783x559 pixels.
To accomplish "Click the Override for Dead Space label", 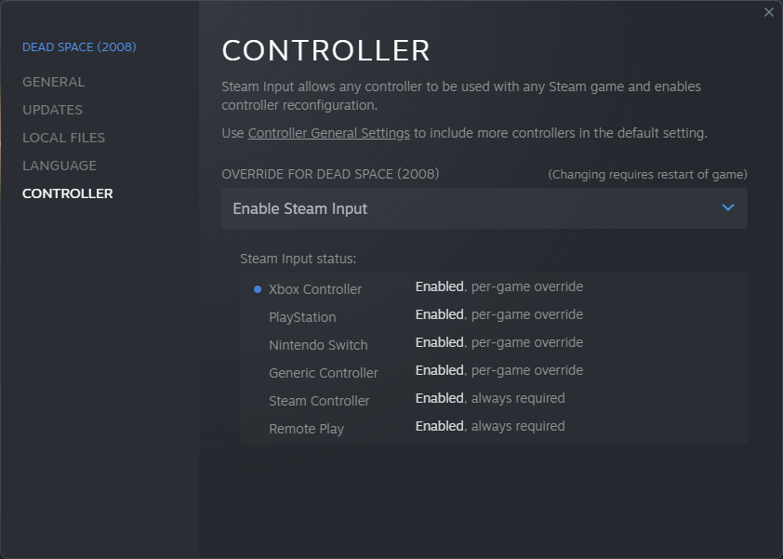I will coord(330,174).
